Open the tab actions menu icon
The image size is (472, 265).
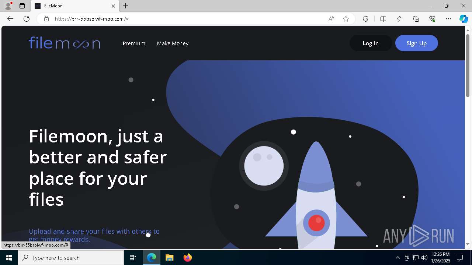pos(22,6)
